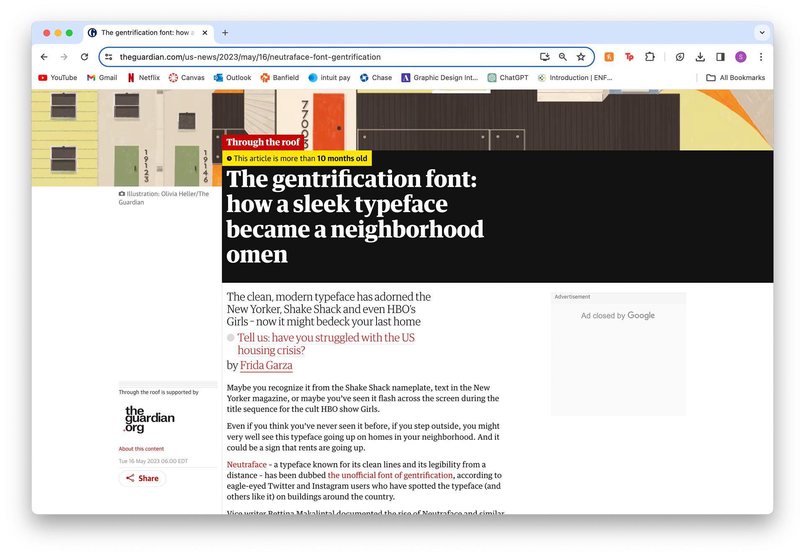
Task: Click the performance leaf icon in toolbar
Action: pos(680,57)
